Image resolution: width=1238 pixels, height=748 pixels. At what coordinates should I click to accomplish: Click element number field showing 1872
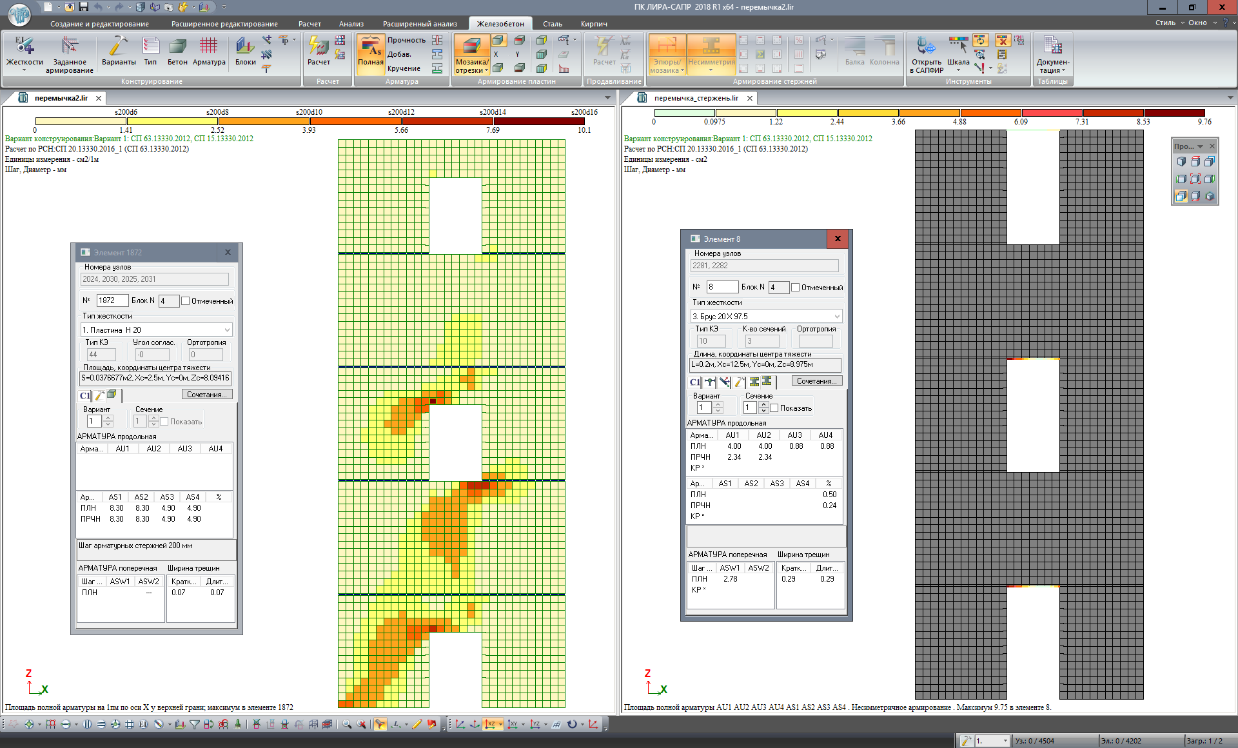[x=112, y=300]
